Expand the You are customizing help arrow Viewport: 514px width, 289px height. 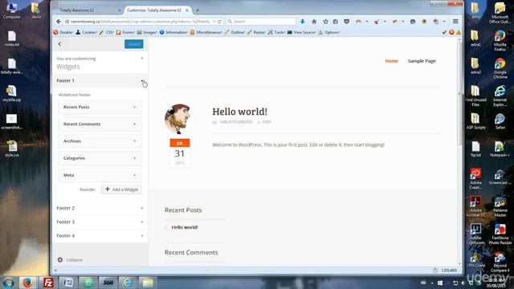pyautogui.click(x=142, y=59)
